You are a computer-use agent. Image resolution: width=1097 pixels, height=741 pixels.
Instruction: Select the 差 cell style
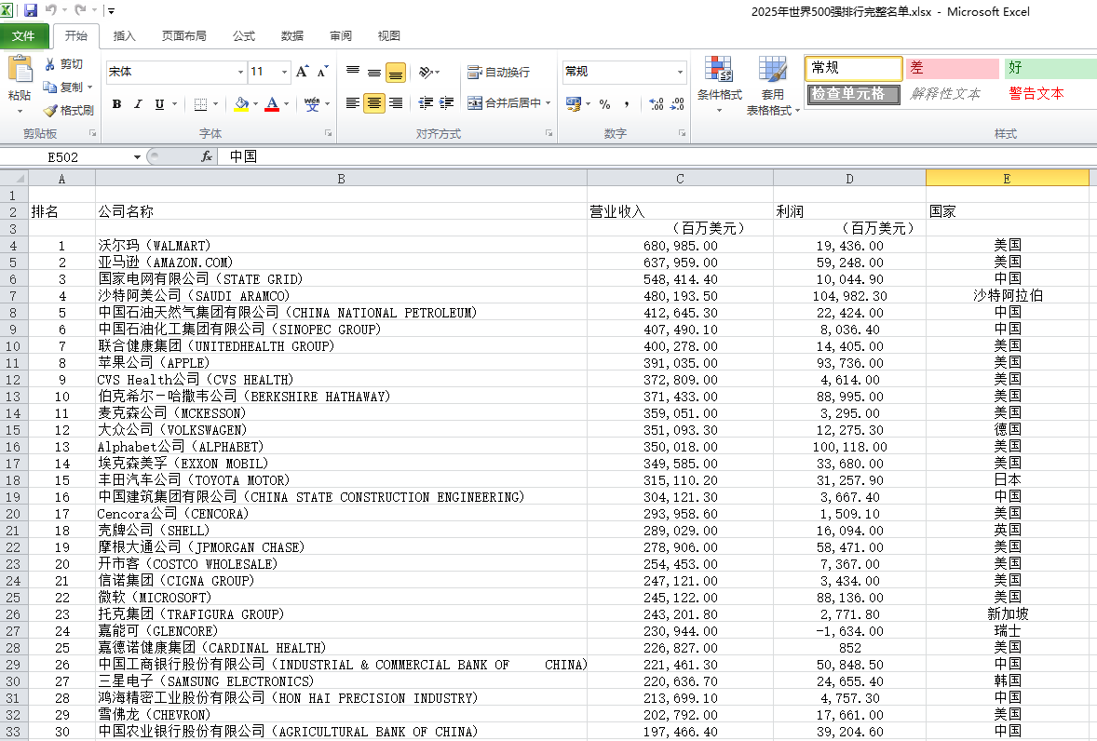pos(952,68)
